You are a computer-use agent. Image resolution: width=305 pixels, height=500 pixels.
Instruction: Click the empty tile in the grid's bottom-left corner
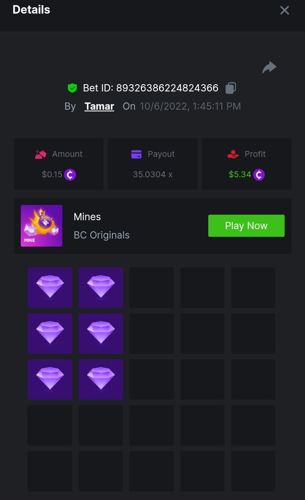click(x=50, y=471)
